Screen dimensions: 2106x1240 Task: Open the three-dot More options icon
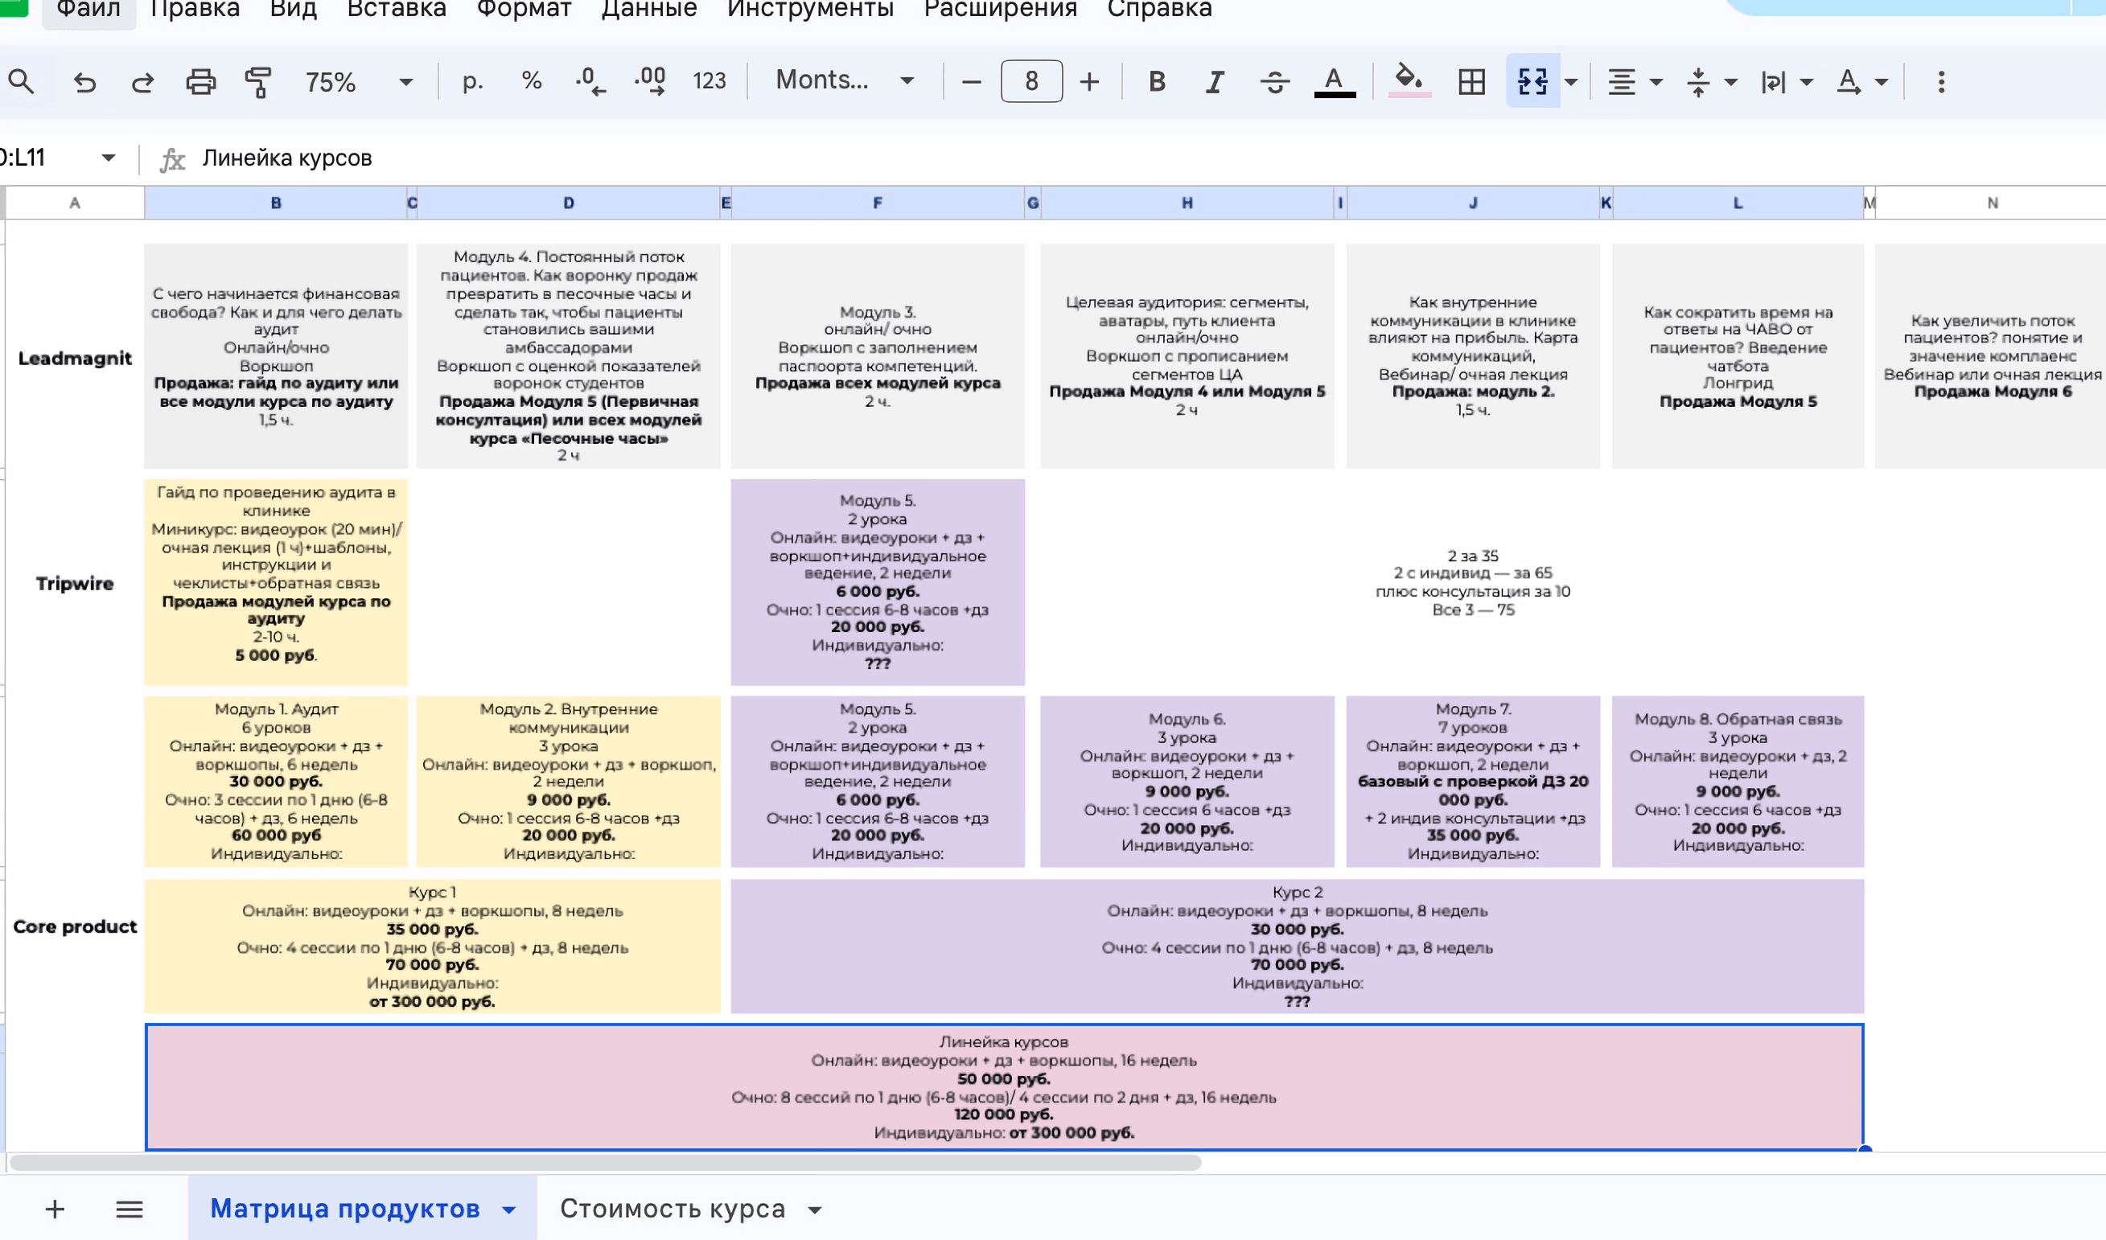click(x=1941, y=82)
